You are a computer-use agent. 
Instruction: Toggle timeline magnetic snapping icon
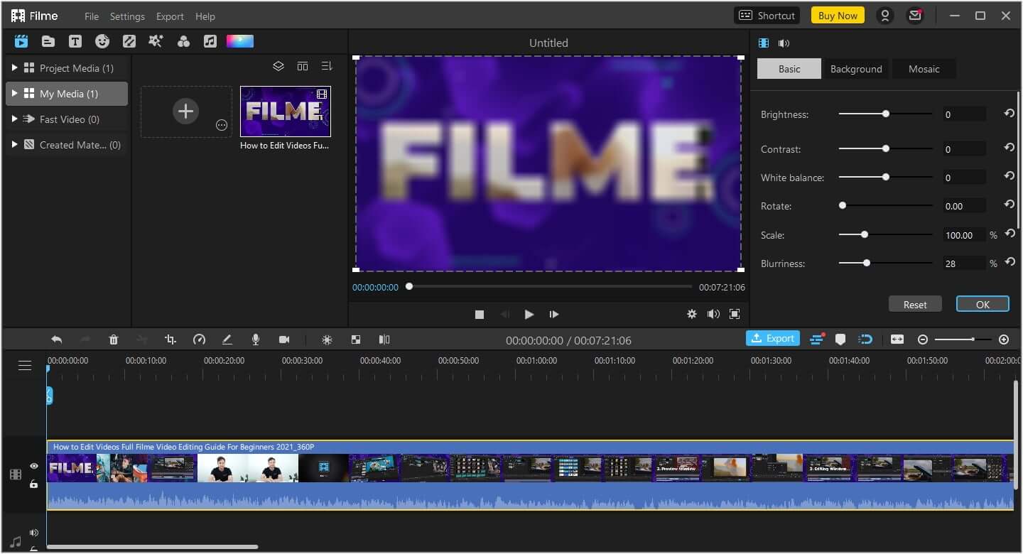865,339
